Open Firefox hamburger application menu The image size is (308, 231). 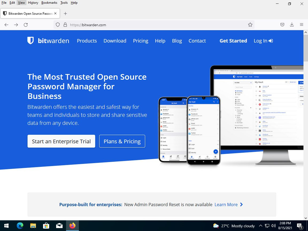302,25
